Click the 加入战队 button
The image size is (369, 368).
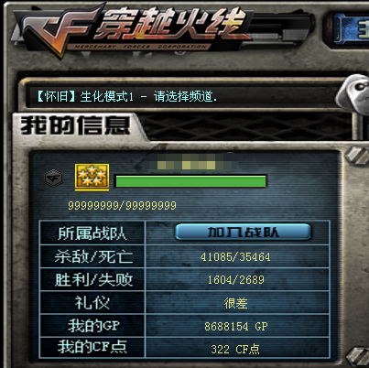click(x=244, y=233)
